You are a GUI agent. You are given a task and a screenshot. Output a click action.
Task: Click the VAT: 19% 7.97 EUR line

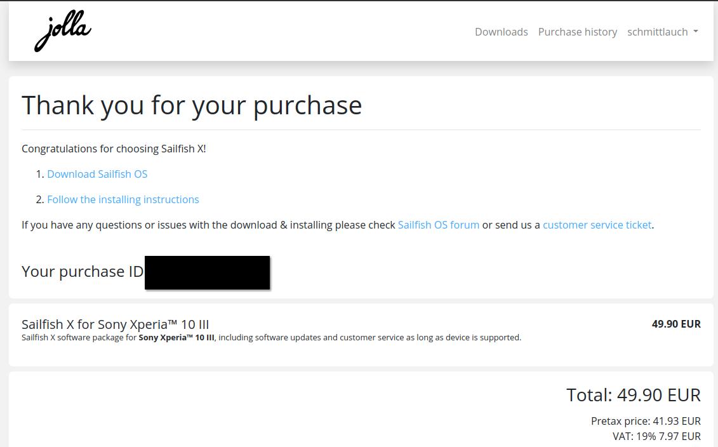coord(656,436)
